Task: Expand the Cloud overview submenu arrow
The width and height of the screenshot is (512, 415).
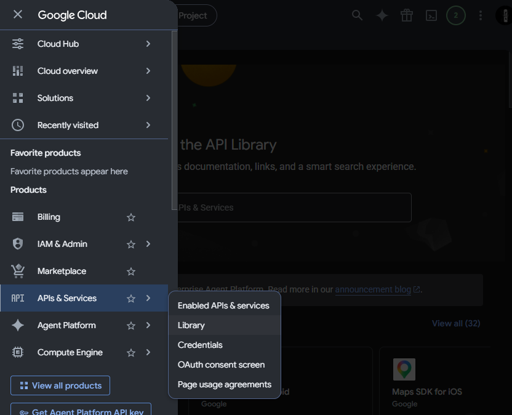Action: 148,71
